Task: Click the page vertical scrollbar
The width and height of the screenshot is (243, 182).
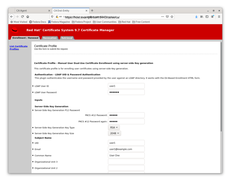Action: [221, 87]
